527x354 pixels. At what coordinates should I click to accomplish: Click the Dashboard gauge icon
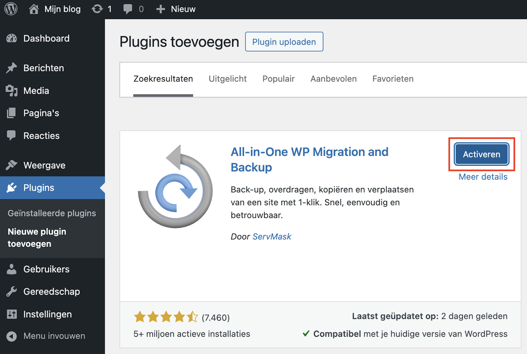(x=12, y=39)
